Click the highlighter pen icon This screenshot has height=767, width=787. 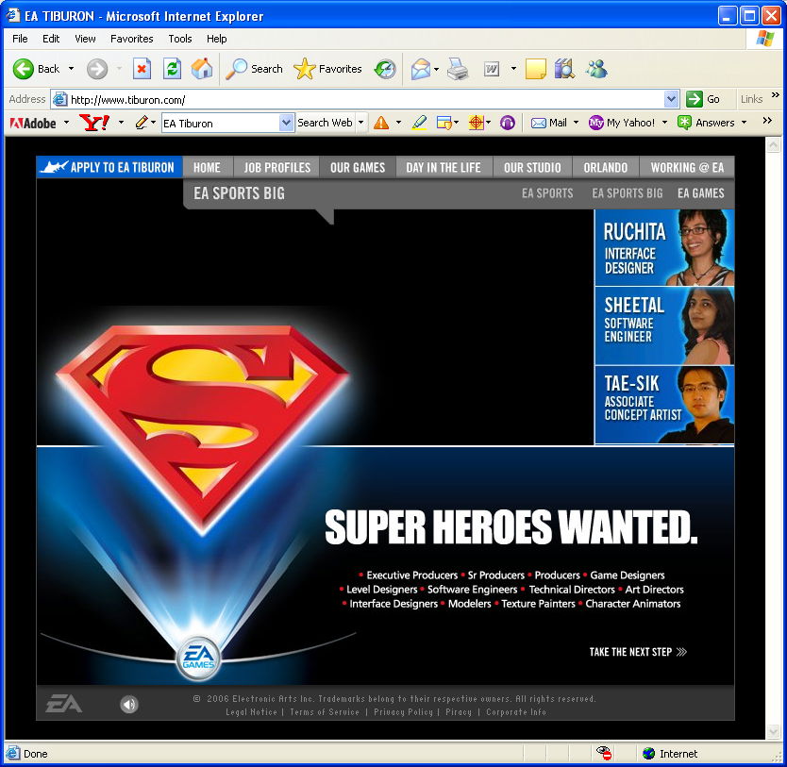click(x=419, y=123)
